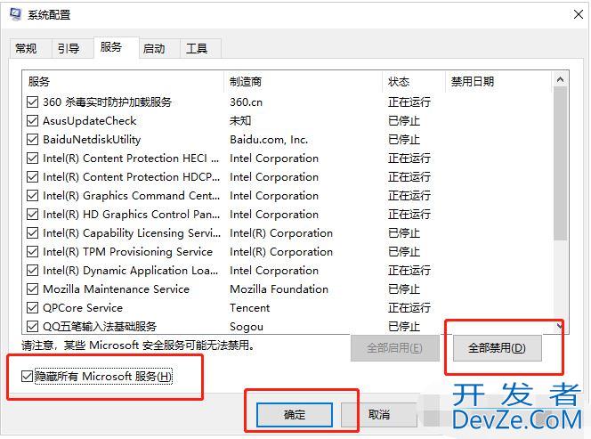Viewport: 591px width, 439px height.
Task: Click the scrollbar down arrow
Action: pyautogui.click(x=560, y=326)
